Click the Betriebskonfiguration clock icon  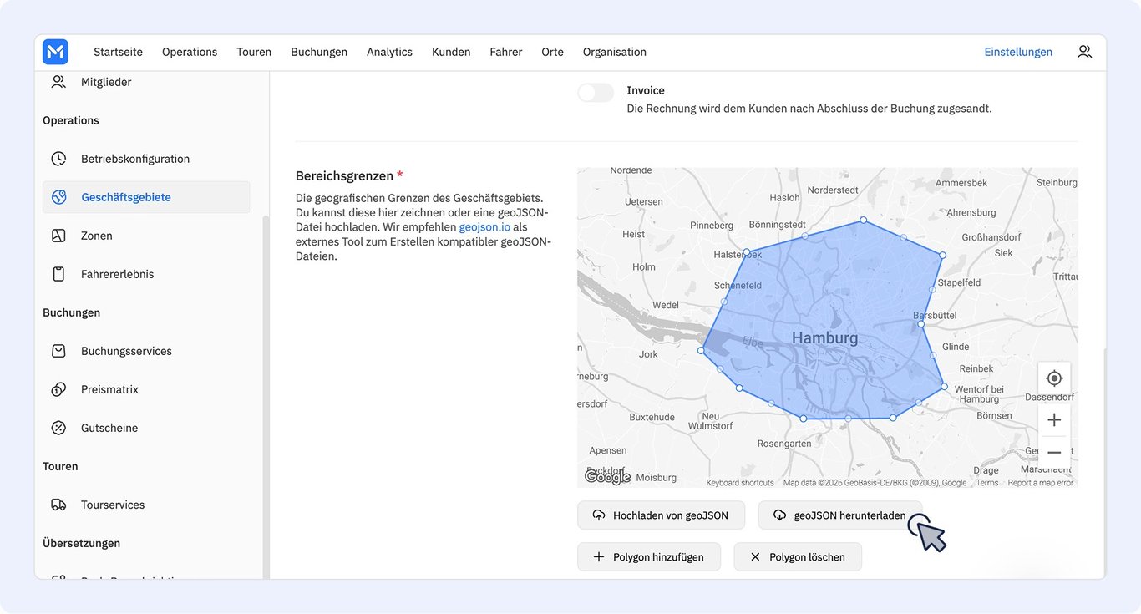[x=58, y=159]
